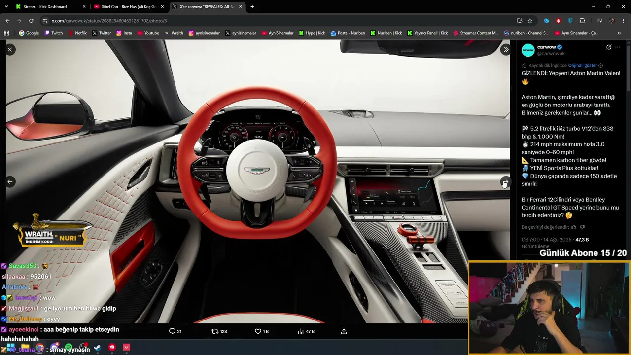Open the Wraith bookmark
The image size is (631, 355).
(174, 33)
